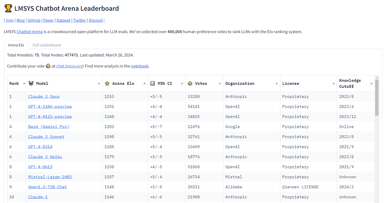Open the GPT-4-0314 model link
The width and height of the screenshot is (386, 203).
coord(40,147)
